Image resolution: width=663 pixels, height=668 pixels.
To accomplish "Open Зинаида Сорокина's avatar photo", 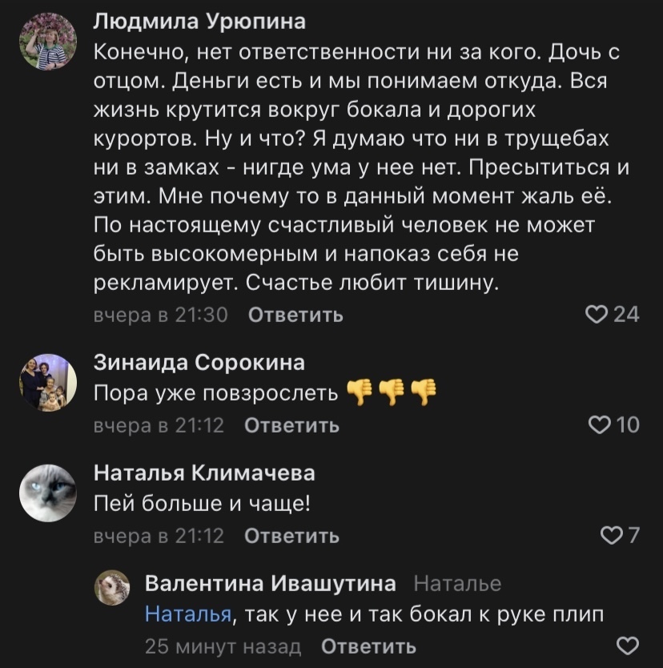I will point(47,382).
